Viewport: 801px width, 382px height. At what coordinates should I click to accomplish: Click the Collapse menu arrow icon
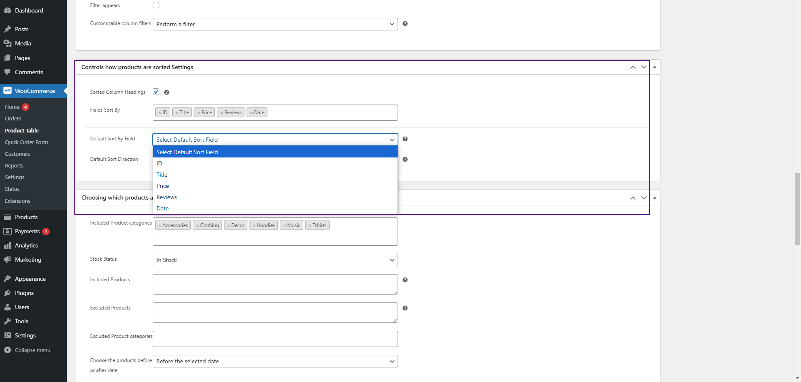[x=8, y=350]
